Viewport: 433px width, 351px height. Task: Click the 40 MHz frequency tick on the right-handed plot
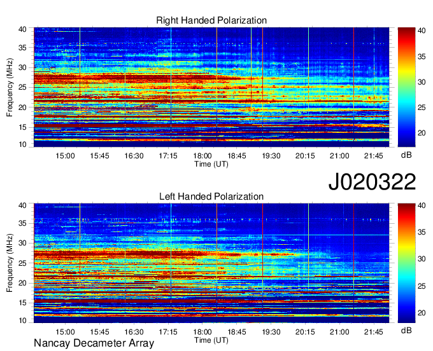pos(22,29)
